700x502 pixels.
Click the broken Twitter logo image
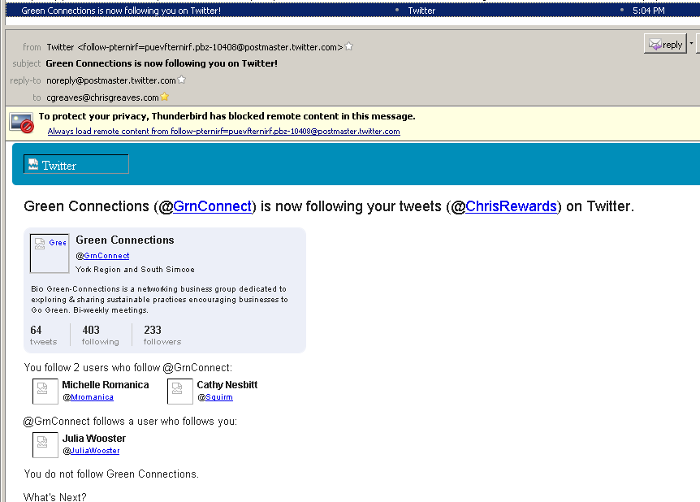pyautogui.click(x=76, y=164)
